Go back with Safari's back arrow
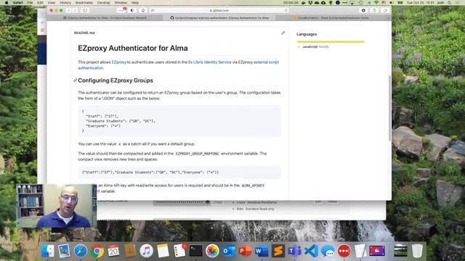 click(68, 10)
